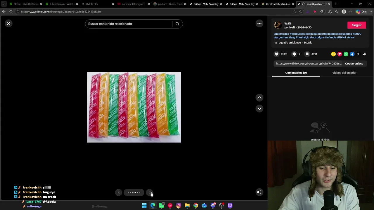Switch to the Julkarr Stream tab
Viewport: 374px width, 210px height.
pyautogui.click(x=61, y=4)
